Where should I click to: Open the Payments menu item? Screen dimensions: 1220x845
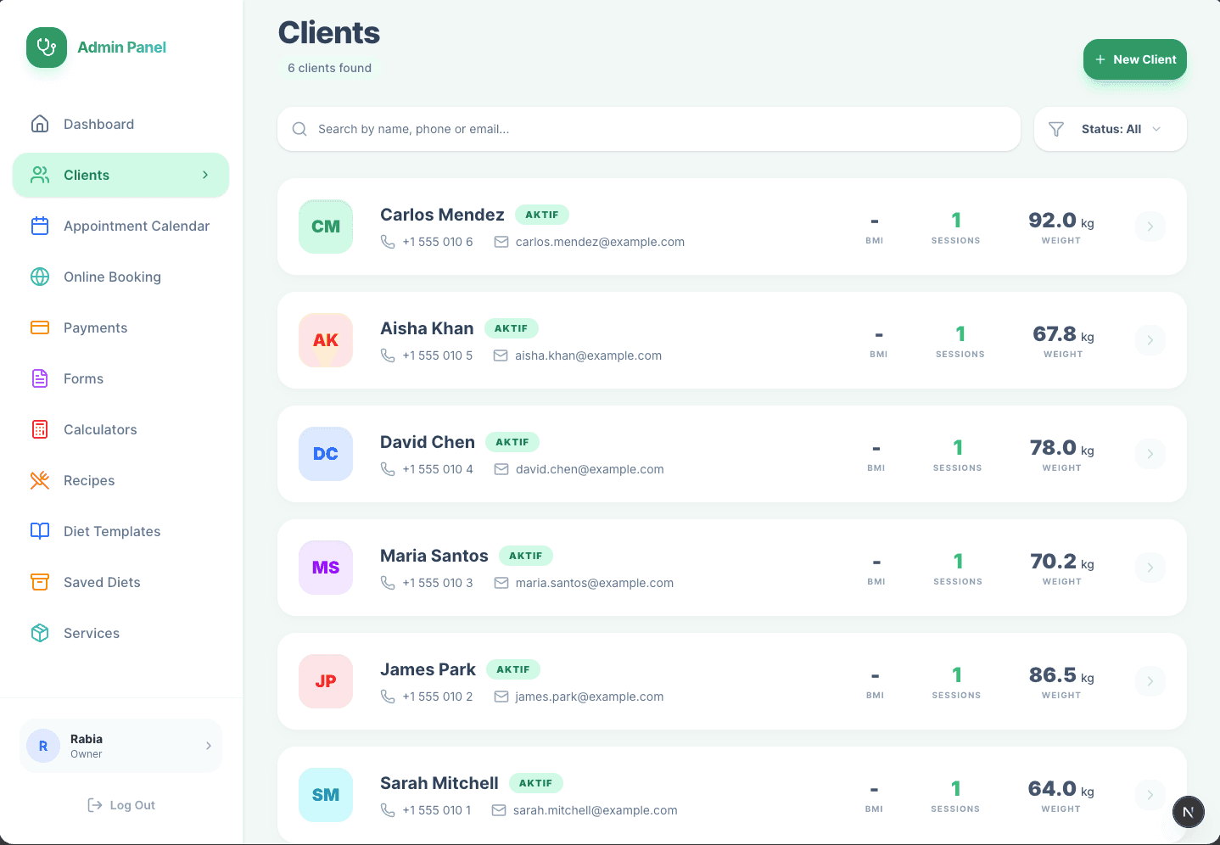coord(120,327)
